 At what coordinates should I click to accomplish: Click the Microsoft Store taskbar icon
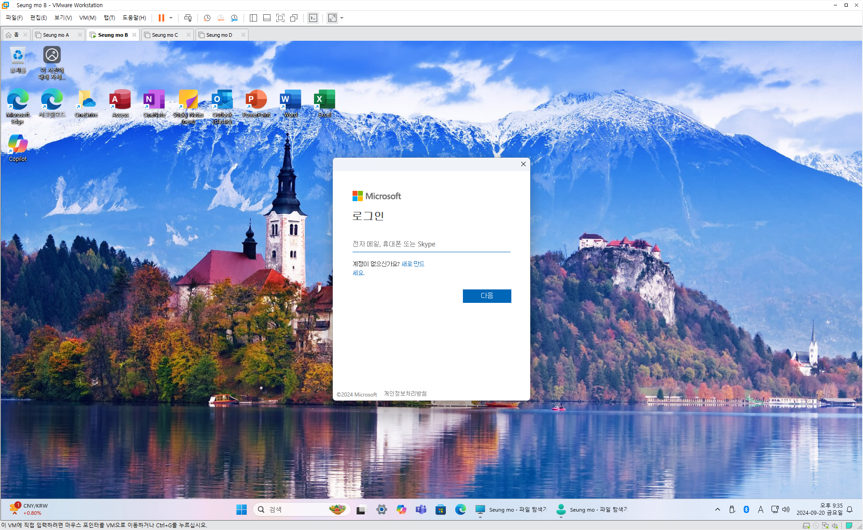tap(440, 509)
